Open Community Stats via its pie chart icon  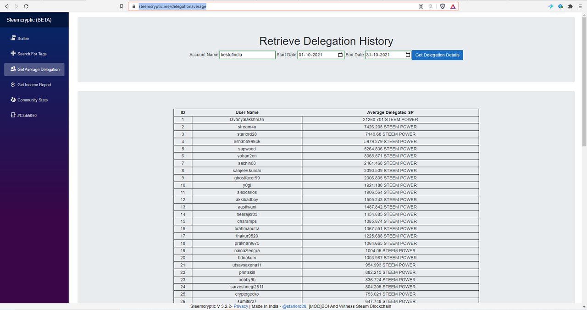pos(13,100)
